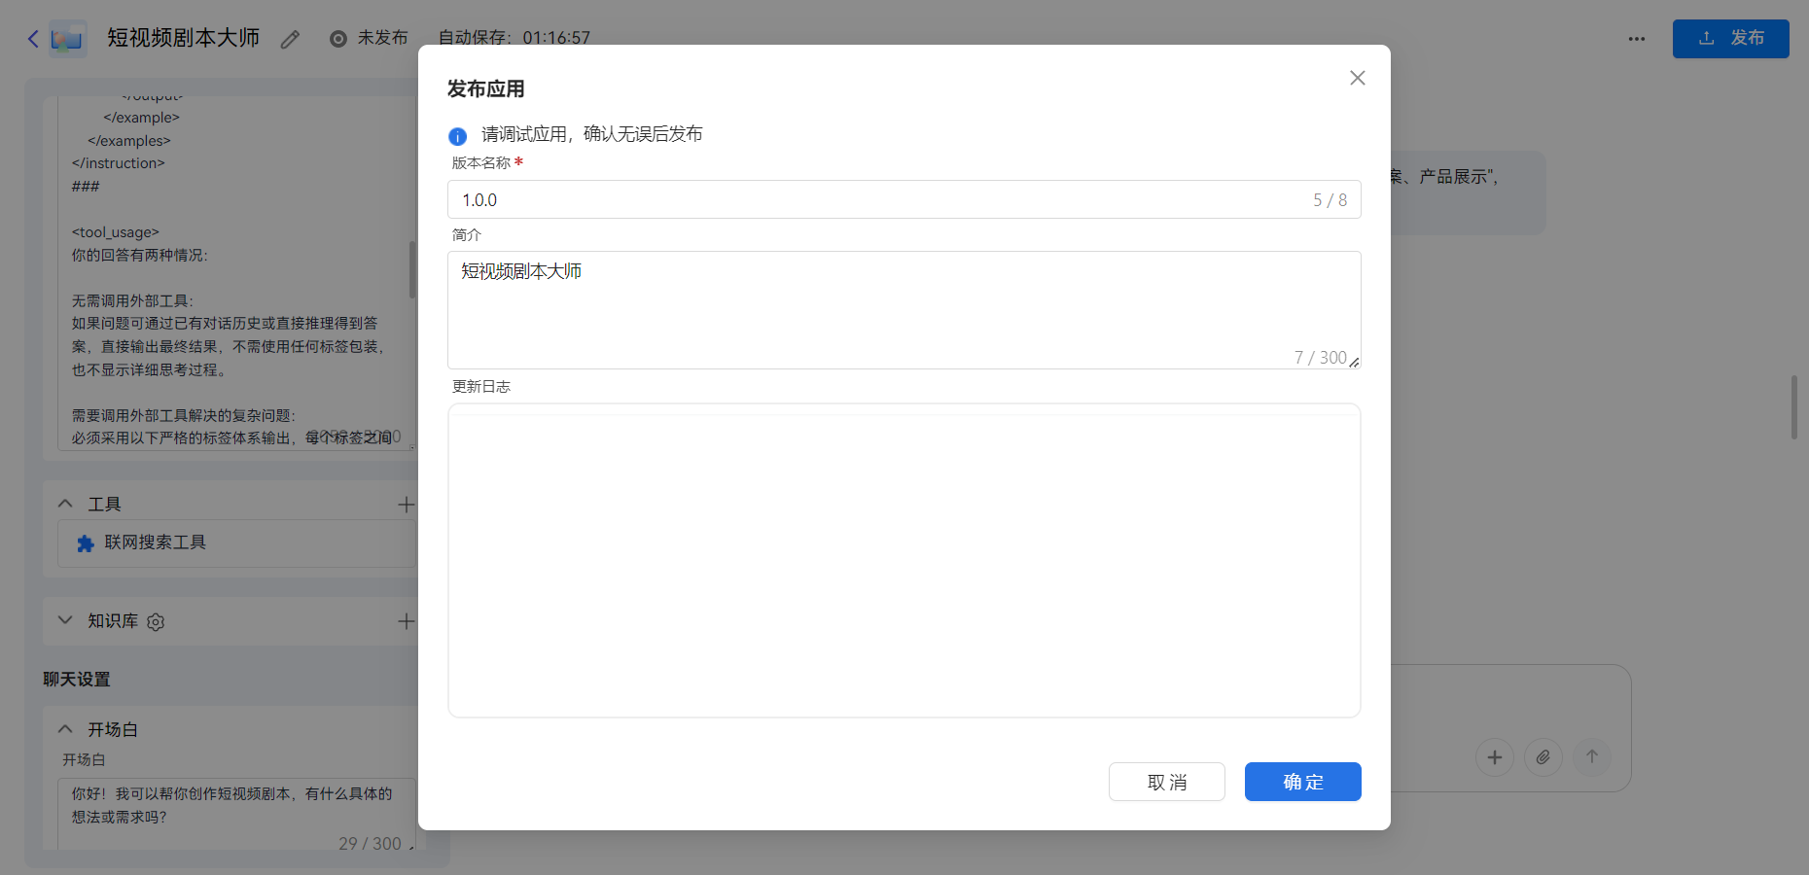Click the up-arrow send icon in chat input
Viewport: 1809px width, 875px height.
click(x=1592, y=756)
